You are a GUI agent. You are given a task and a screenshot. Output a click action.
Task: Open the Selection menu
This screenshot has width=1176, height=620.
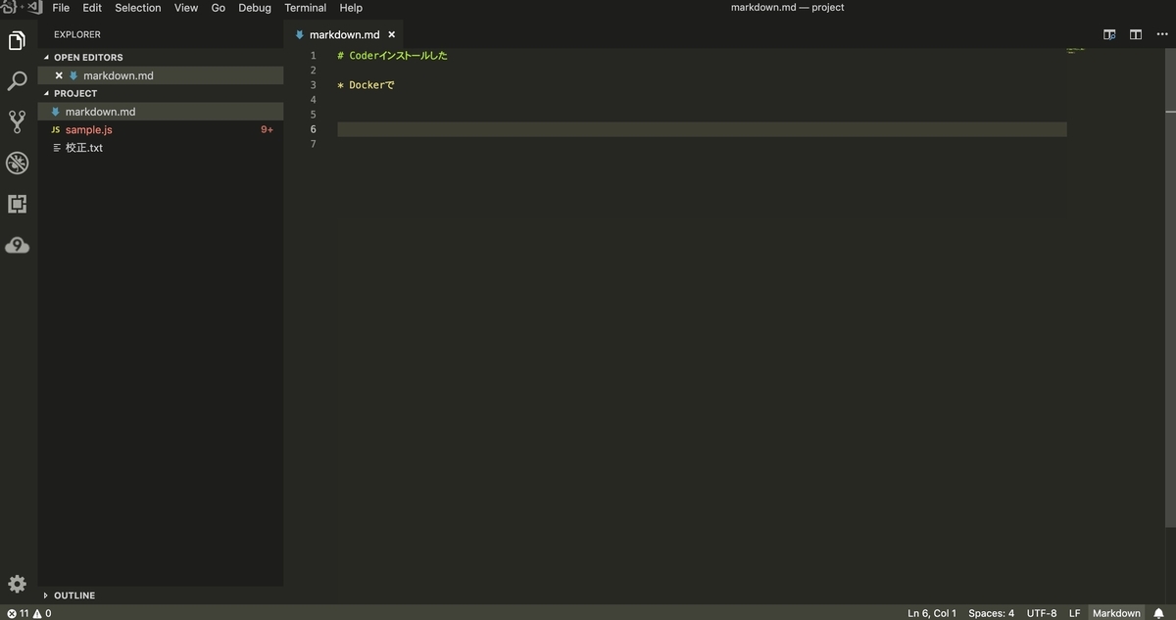[x=138, y=8]
